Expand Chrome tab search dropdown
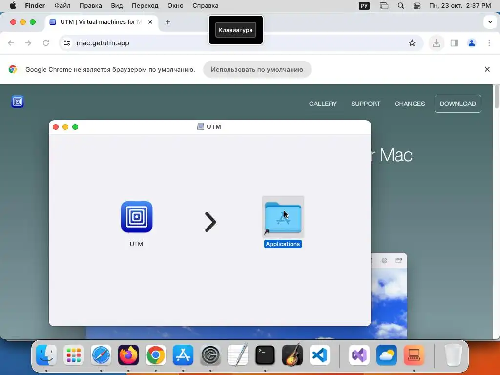500x375 pixels. tap(490, 22)
